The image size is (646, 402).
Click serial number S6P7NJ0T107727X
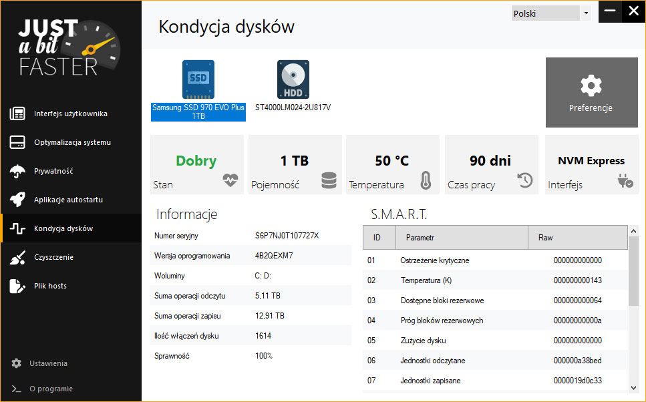coord(287,236)
